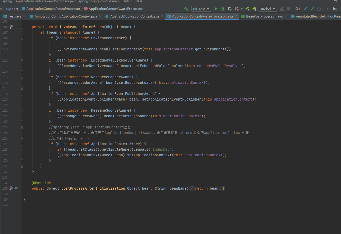The image size is (341, 234).
Task: Click the support package breadcrumb
Action: [x=12, y=9]
